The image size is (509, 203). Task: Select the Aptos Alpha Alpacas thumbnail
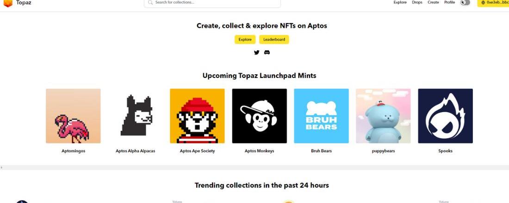point(135,116)
